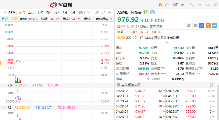This screenshot has width=219, height=120.
Task: Click the orange 卖 sell button
Action: [208, 26]
